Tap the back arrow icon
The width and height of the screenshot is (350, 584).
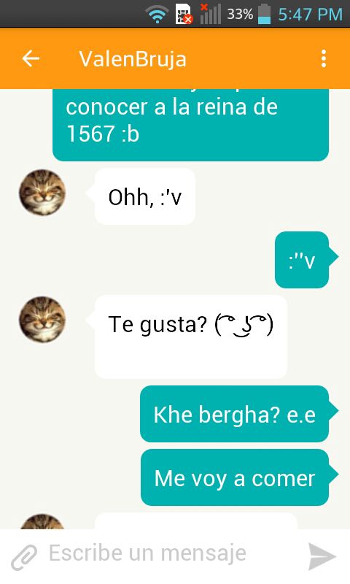(x=31, y=58)
